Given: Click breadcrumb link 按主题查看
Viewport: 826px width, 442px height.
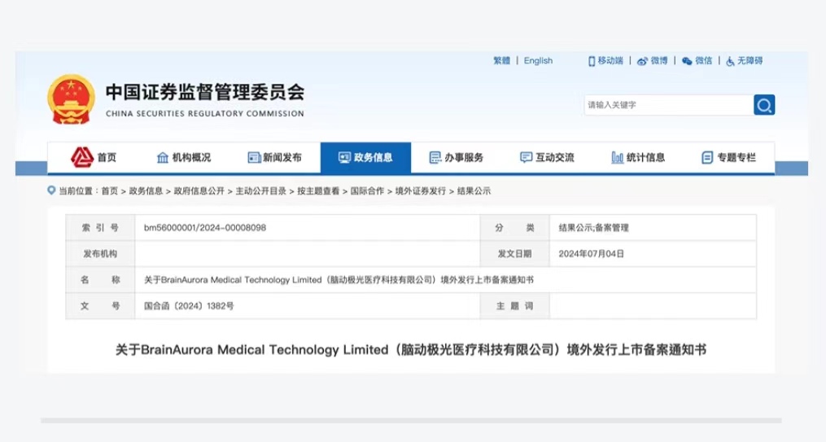Looking at the screenshot, I should [318, 190].
